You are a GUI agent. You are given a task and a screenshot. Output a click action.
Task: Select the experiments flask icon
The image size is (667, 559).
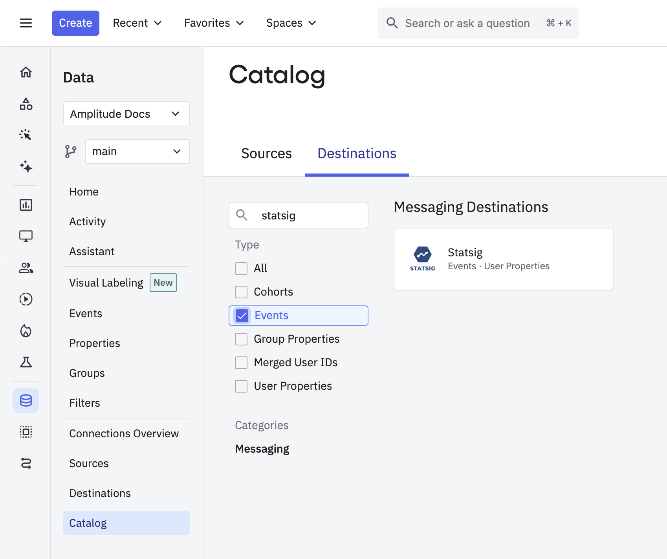click(26, 362)
